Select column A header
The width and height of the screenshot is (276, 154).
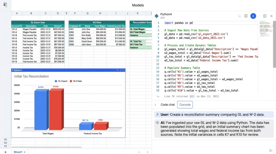17,13
